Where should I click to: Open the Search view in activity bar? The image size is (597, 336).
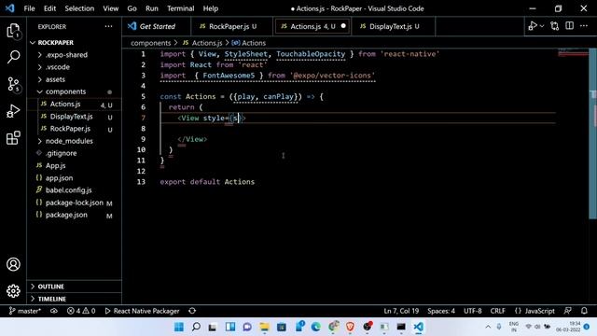point(13,57)
